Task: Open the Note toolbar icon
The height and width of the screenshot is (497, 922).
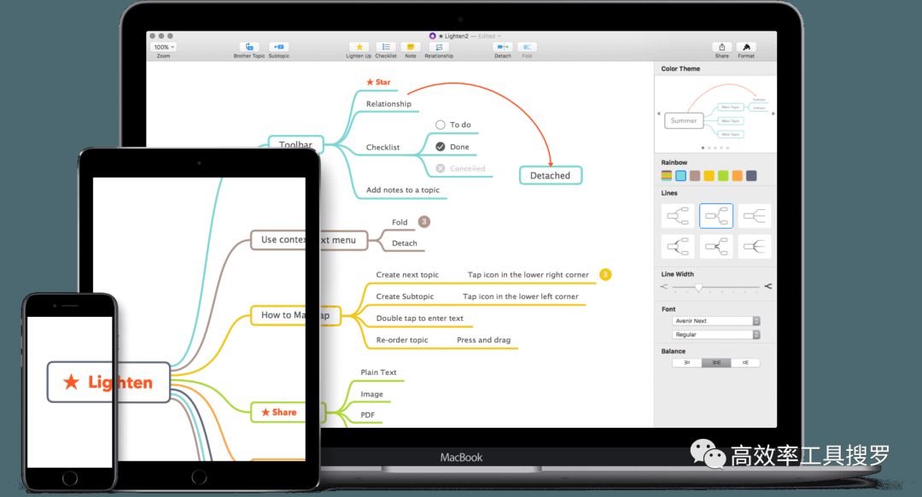Action: [411, 47]
